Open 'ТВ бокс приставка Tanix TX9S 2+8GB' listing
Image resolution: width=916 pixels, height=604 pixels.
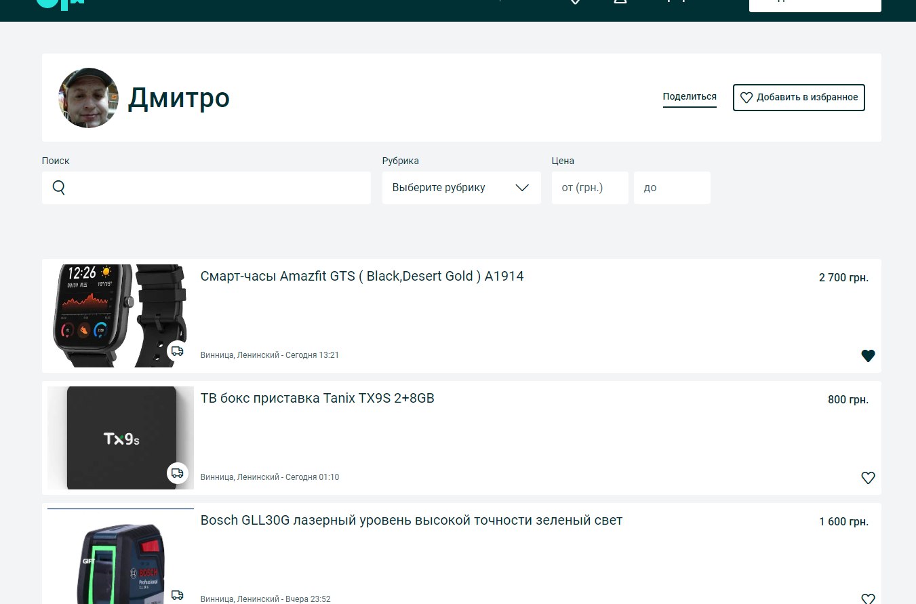click(317, 399)
